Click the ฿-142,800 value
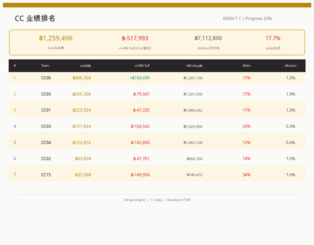314x245 pixels. pos(140,142)
